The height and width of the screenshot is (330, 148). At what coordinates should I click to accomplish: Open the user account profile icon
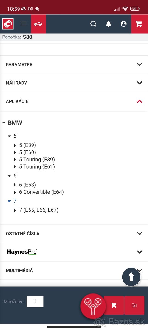(x=124, y=24)
